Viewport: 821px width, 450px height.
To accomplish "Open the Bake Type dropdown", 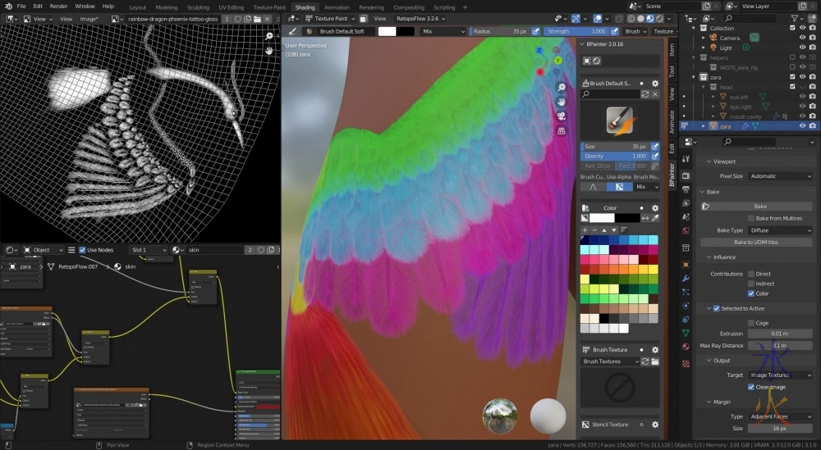I will (780, 230).
